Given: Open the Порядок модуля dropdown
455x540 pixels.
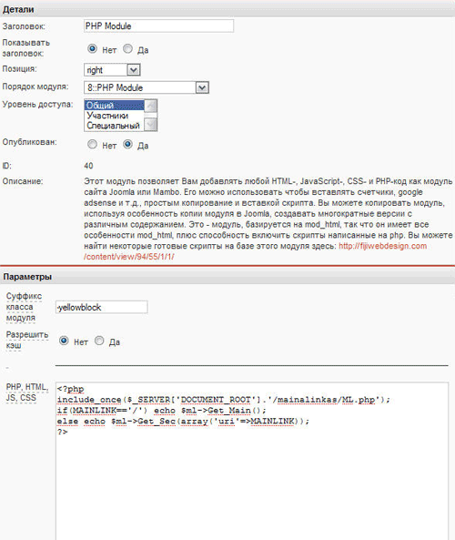Looking at the screenshot, I should click(x=147, y=87).
